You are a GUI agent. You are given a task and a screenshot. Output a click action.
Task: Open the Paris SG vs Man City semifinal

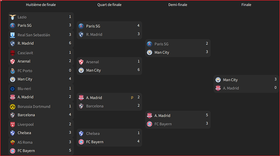point(178,48)
